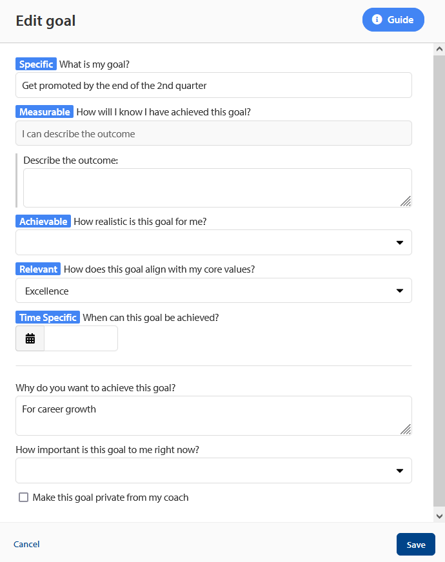Click the Time Specific tag label
The height and width of the screenshot is (562, 445).
pos(48,318)
